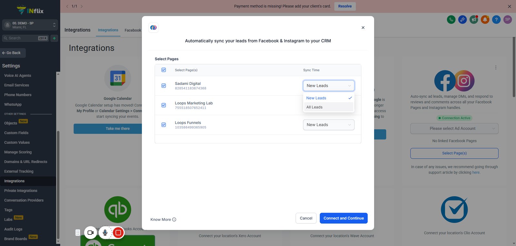Open the SP user avatar menu

508,20
